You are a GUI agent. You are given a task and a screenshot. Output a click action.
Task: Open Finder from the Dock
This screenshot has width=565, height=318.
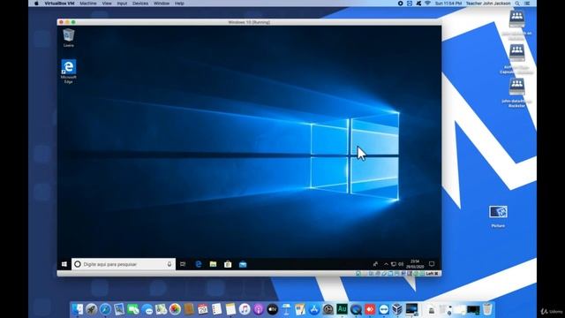(x=77, y=309)
